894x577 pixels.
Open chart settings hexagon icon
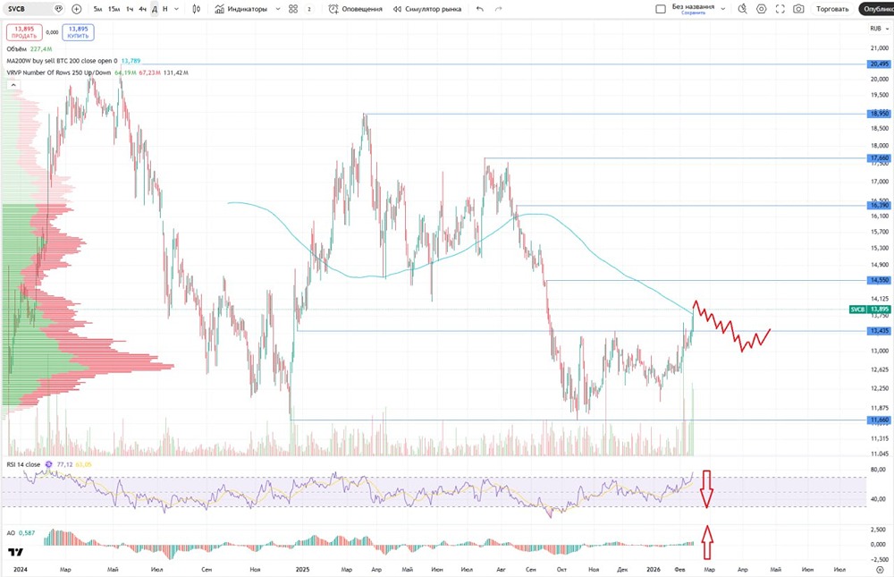tap(761, 9)
